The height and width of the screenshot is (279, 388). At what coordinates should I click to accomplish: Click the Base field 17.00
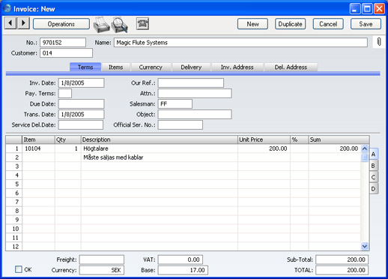(x=183, y=270)
